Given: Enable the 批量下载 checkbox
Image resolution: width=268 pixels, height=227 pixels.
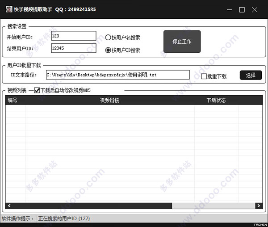Looking at the screenshot, I should click(x=214, y=76).
